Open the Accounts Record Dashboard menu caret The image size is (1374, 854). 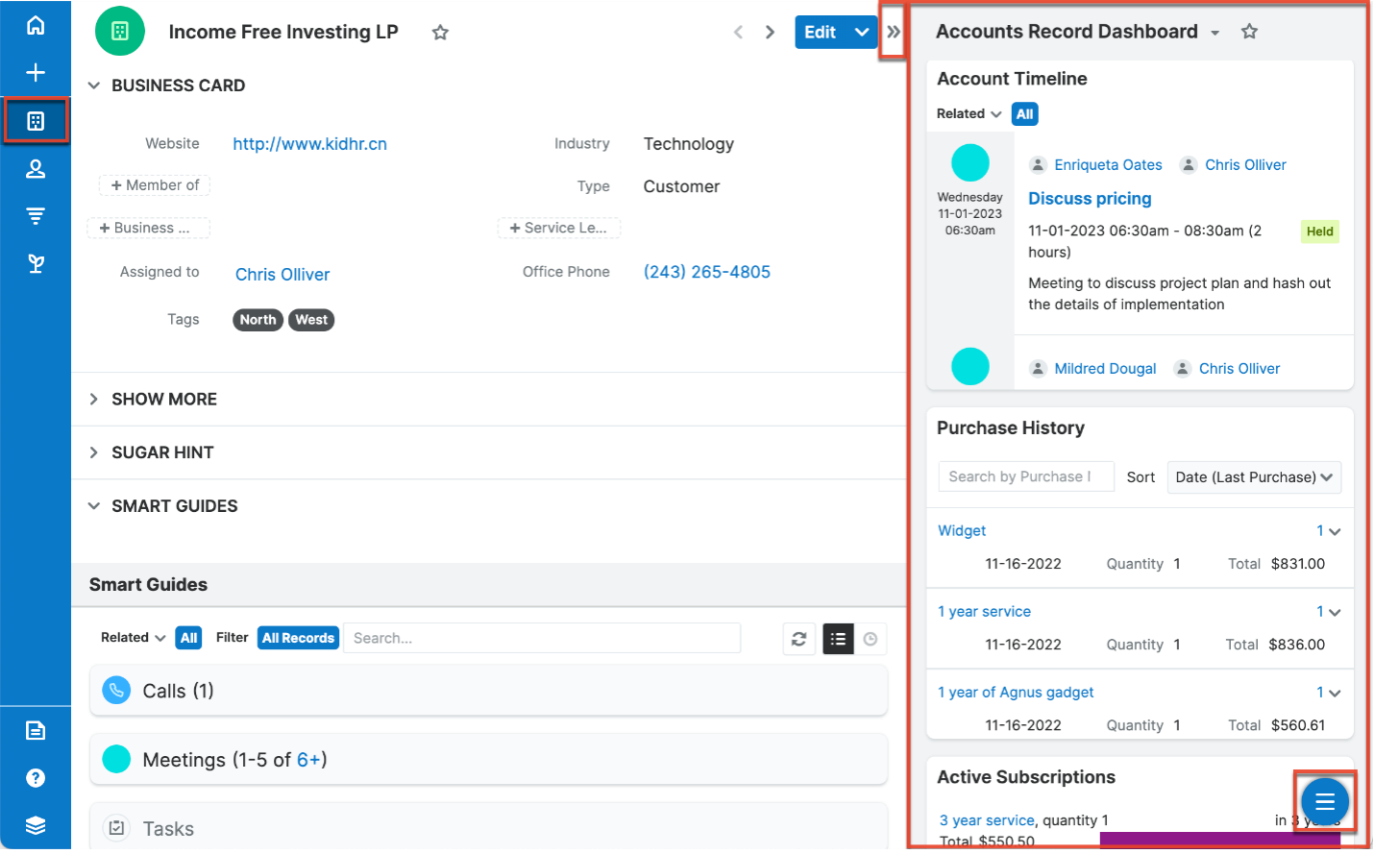(x=1215, y=33)
